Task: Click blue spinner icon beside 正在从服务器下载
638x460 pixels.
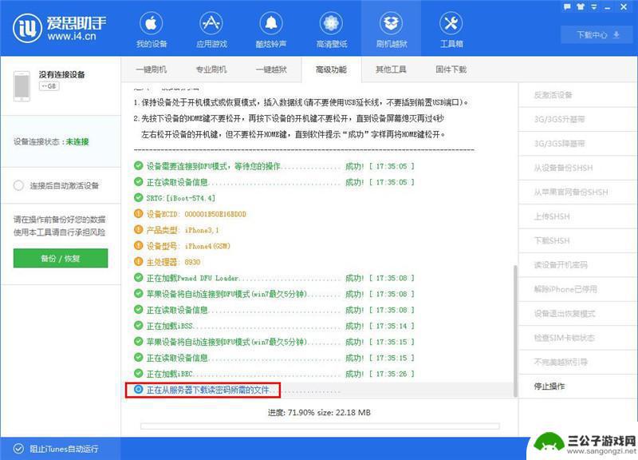Action: pos(138,390)
